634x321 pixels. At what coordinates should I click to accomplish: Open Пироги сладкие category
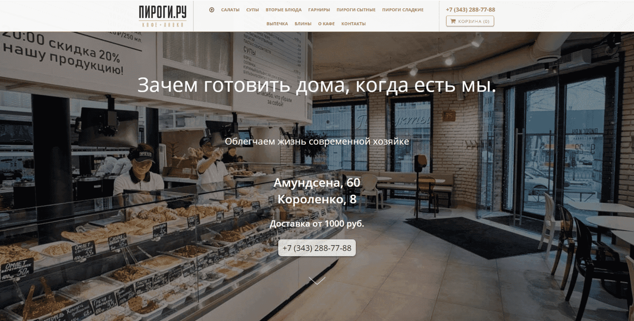coord(403,10)
